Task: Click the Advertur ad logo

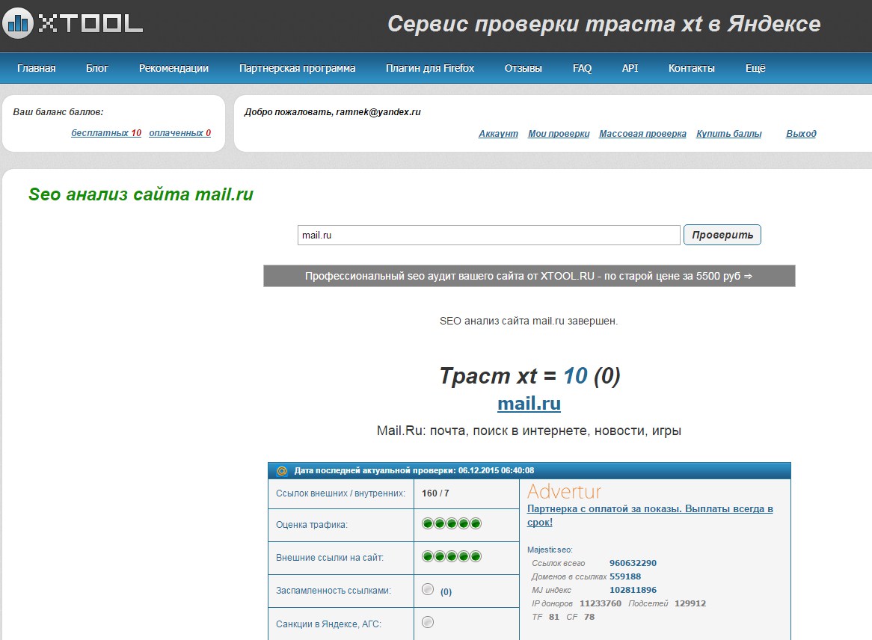Action: (x=564, y=492)
